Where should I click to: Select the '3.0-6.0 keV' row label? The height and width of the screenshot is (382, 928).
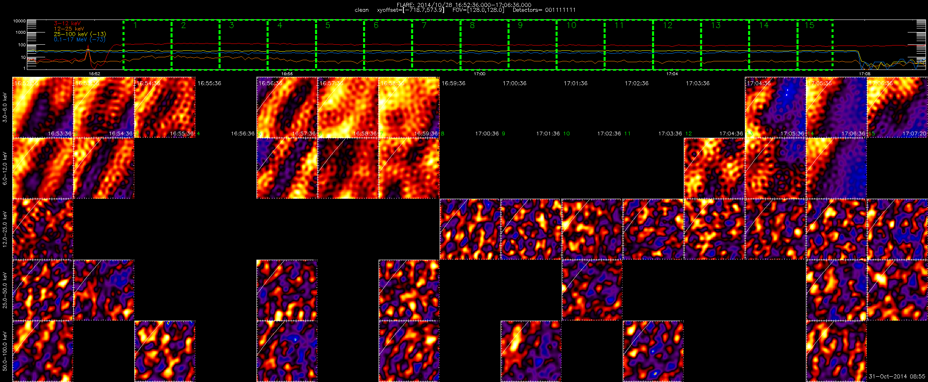(x=5, y=107)
